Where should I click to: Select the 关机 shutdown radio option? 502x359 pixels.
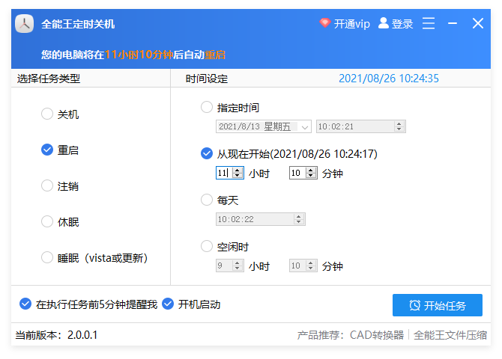(x=47, y=114)
